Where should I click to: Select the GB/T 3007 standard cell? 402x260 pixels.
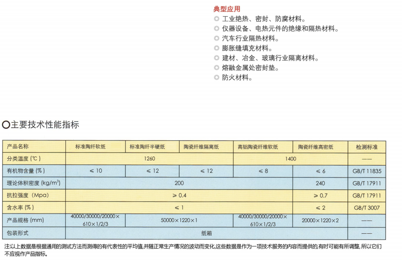pos(366,208)
